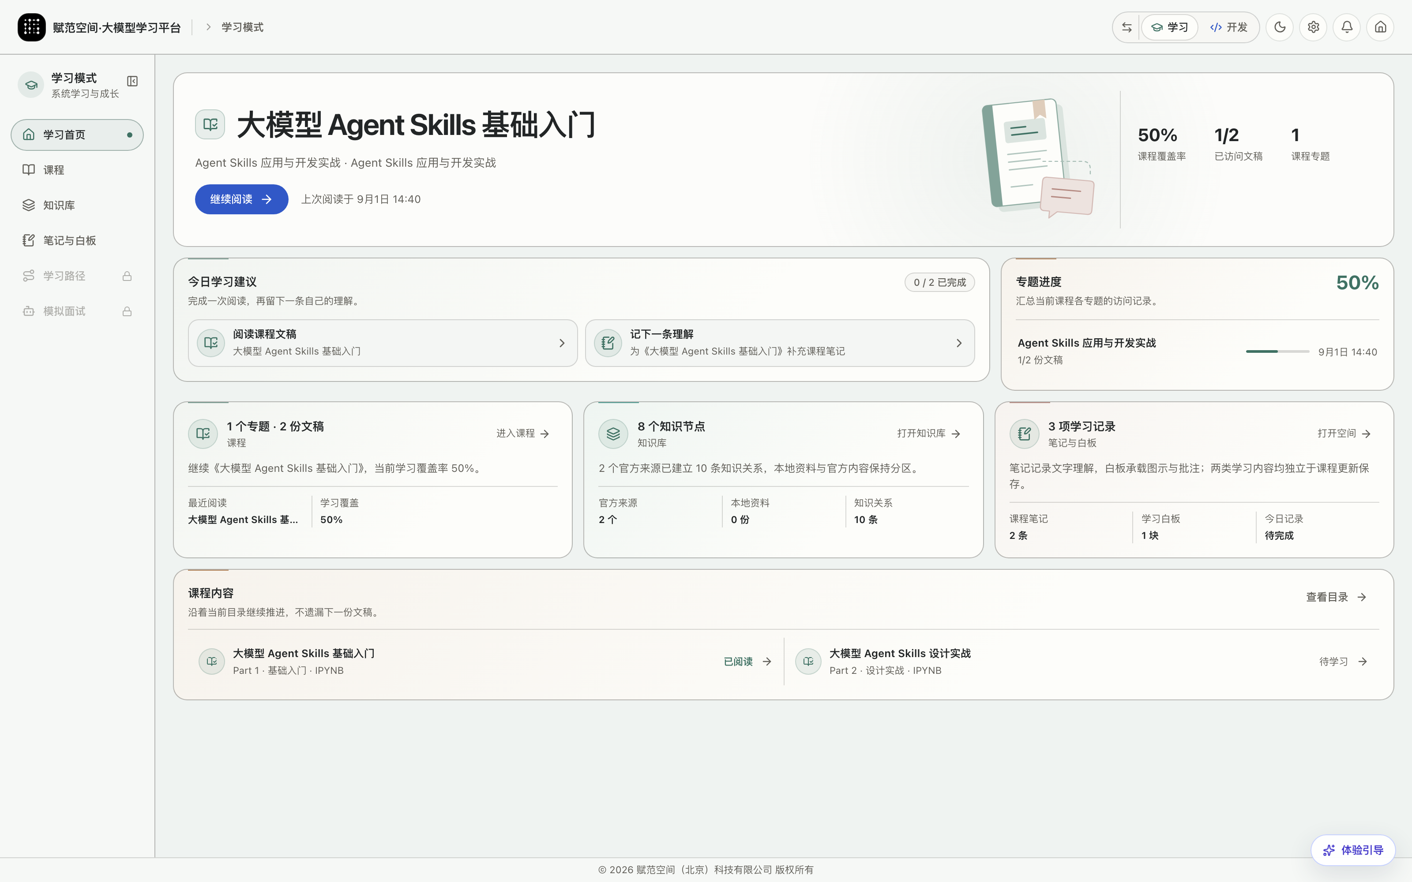Switch to 开发 mode
1412x882 pixels.
tap(1229, 27)
